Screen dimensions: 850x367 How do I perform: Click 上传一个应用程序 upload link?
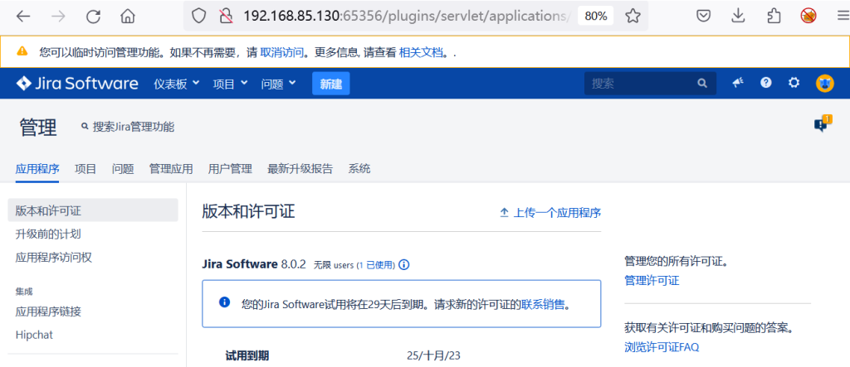click(x=550, y=213)
